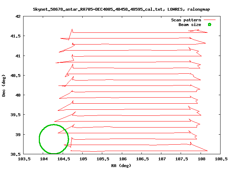Click the 'Dec (deg)' y-axis label
This screenshot has width=228, height=171.
pyautogui.click(x=4, y=85)
